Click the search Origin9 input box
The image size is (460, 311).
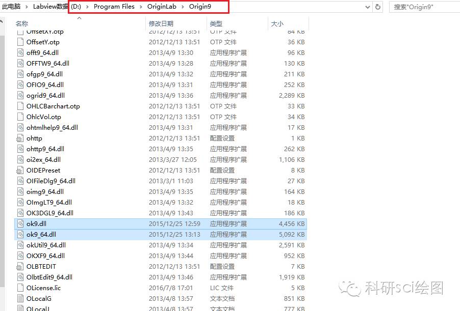tap(424, 7)
